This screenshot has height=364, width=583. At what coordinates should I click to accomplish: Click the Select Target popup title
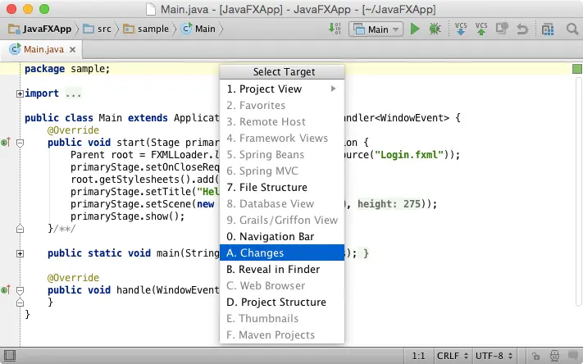(x=284, y=72)
